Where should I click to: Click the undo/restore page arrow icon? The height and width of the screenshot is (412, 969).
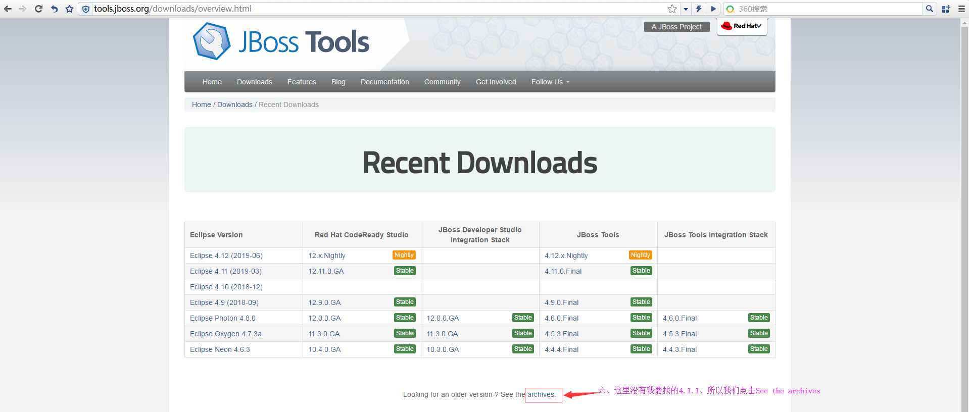click(54, 9)
